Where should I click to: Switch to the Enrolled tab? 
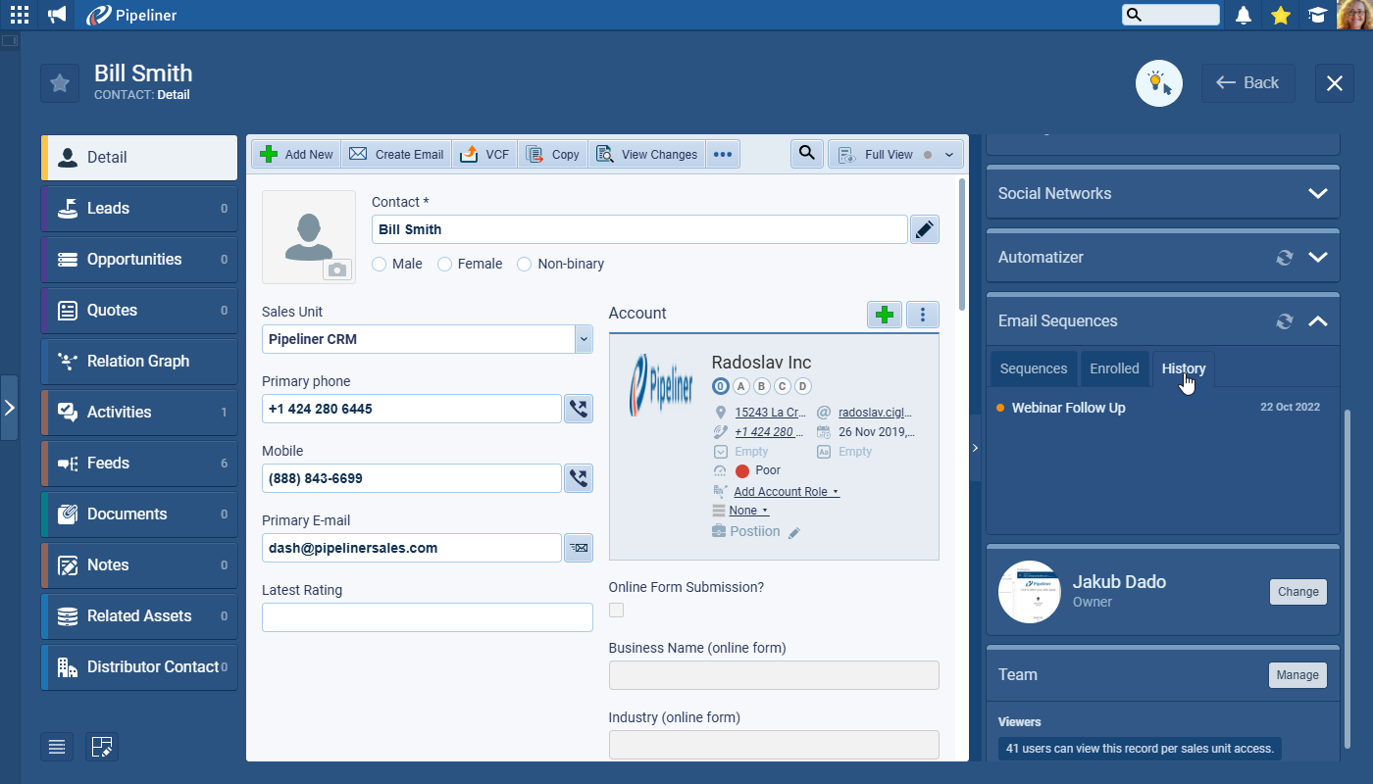click(x=1114, y=368)
